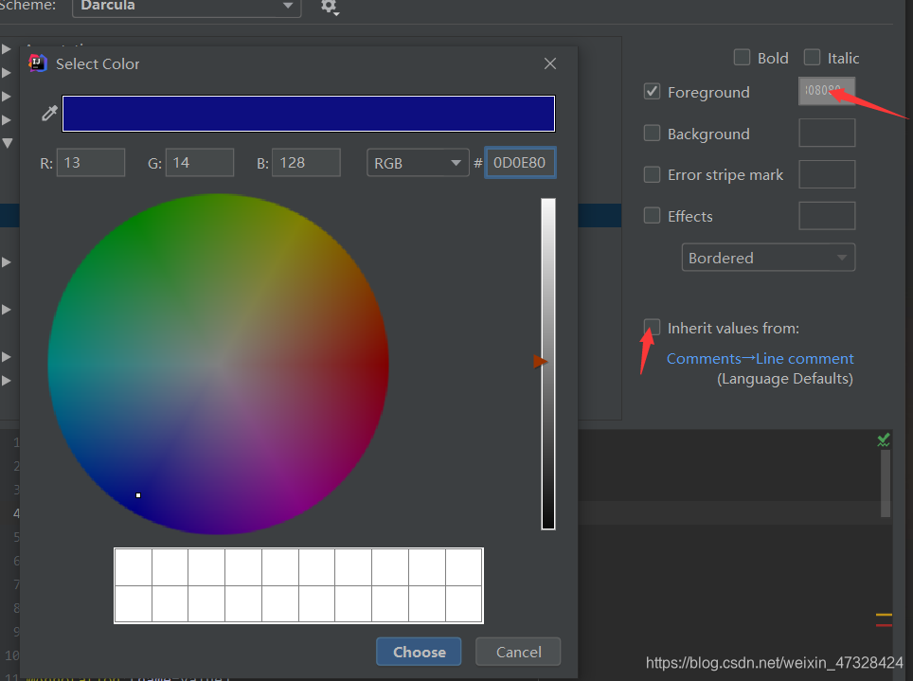Close the Select Color dialog
This screenshot has height=681, width=913.
(x=549, y=63)
